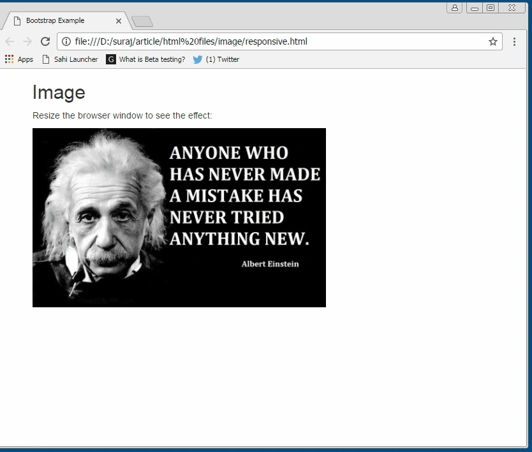Click the Resize the browser window paragraph
532x452 pixels.
click(x=122, y=115)
